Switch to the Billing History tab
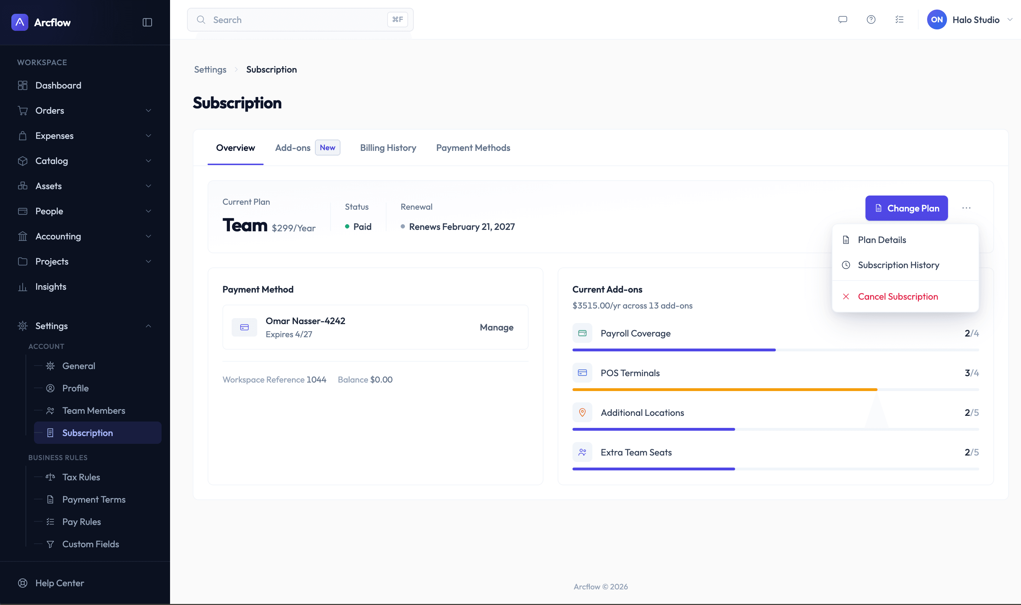This screenshot has width=1021, height=605. (x=388, y=148)
